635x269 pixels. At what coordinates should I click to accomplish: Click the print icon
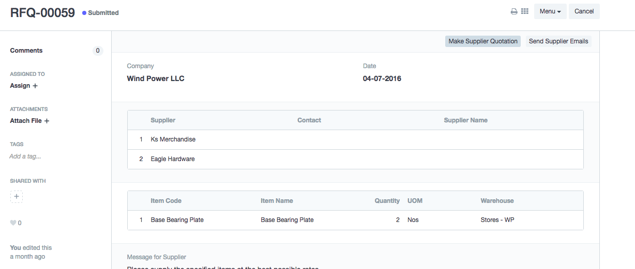[x=514, y=11]
